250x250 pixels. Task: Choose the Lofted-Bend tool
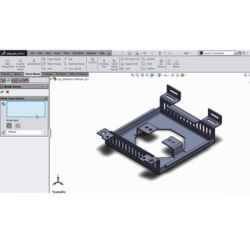(33, 62)
